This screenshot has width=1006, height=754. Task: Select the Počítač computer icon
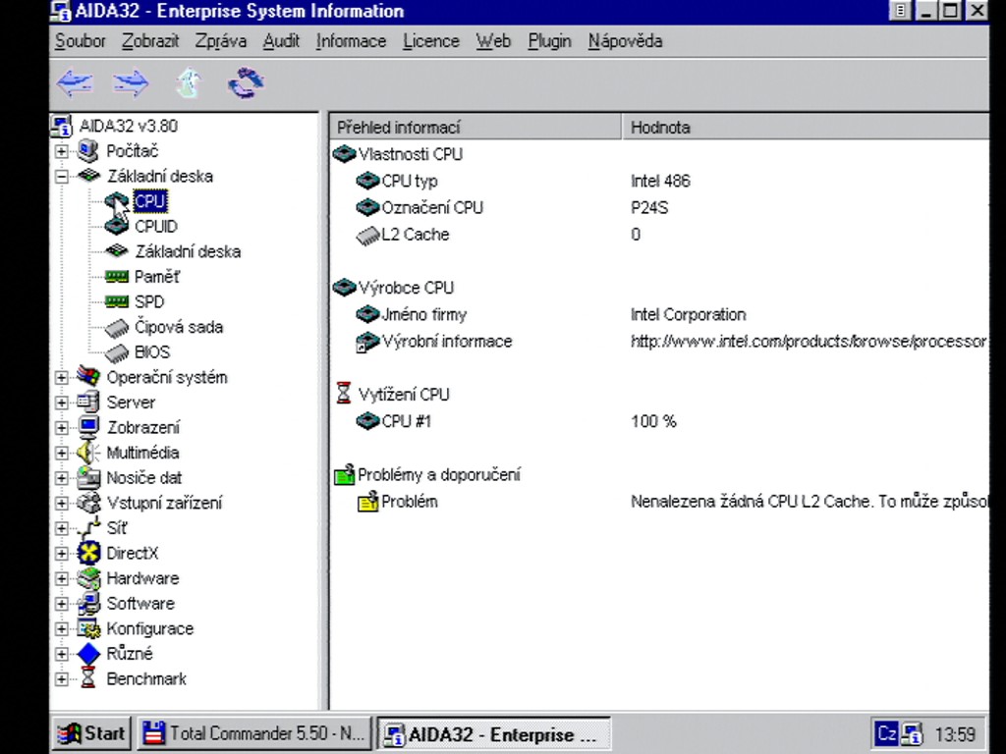[88, 151]
